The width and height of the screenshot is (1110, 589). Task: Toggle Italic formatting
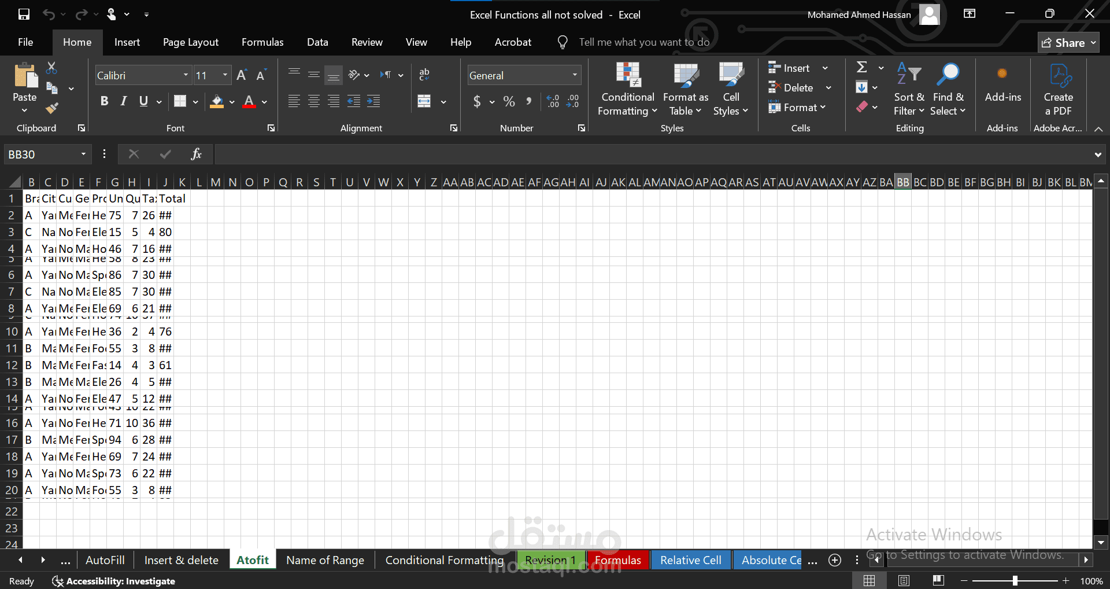coord(124,102)
